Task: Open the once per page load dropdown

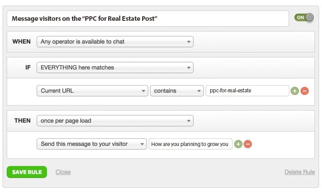Action: [115, 120]
